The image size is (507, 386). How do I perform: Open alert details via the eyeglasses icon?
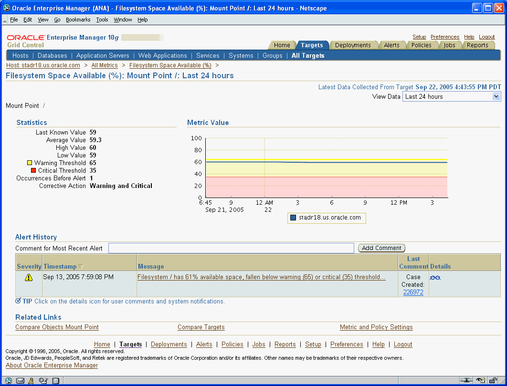click(435, 277)
